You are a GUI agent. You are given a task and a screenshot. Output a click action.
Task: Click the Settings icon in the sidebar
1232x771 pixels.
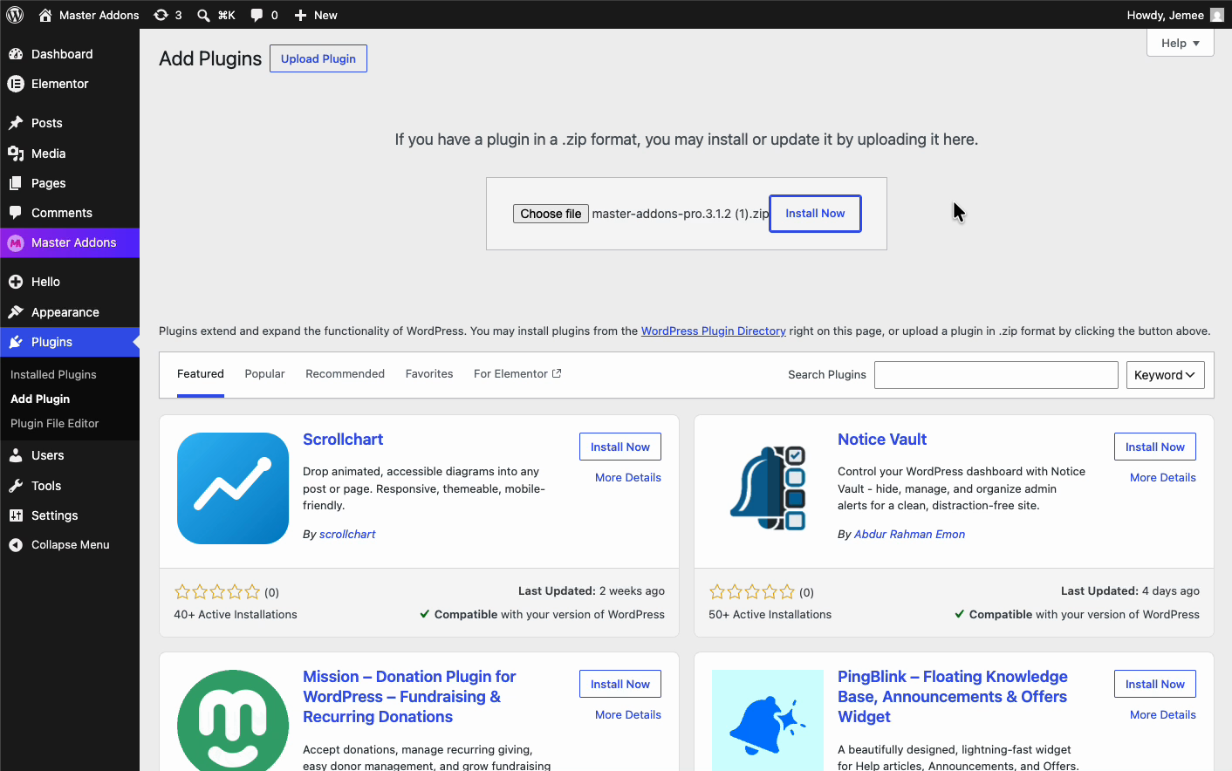point(16,515)
